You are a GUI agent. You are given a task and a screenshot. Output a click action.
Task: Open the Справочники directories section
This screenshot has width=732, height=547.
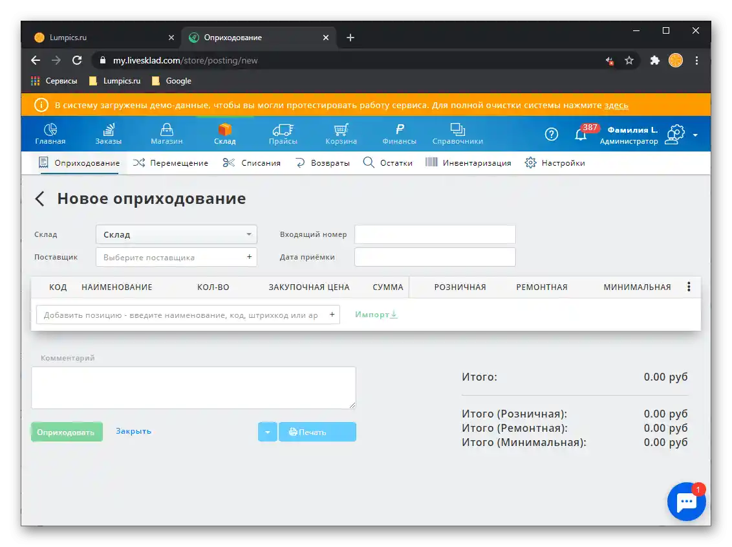coord(459,133)
